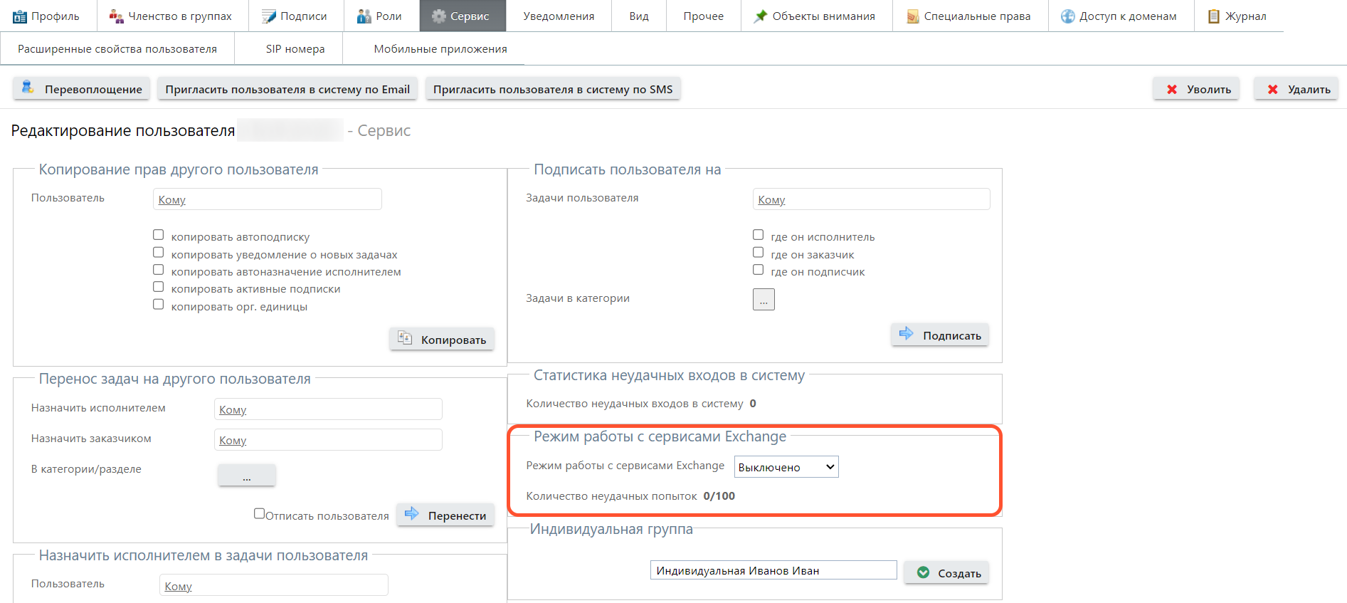The image size is (1347, 603).
Task: Click the Доступ к доменам globe icon
Action: coord(1067,16)
